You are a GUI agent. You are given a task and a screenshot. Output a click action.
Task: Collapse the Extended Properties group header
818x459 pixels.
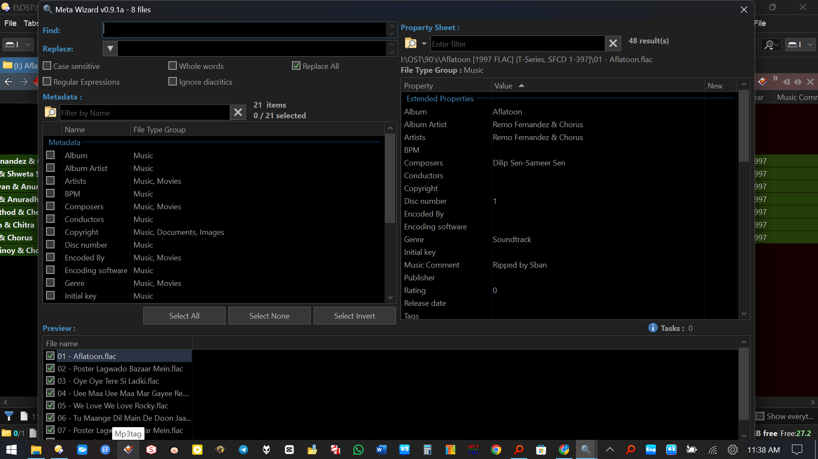(x=440, y=98)
